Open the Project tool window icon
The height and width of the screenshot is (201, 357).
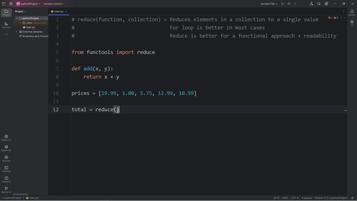[6, 12]
